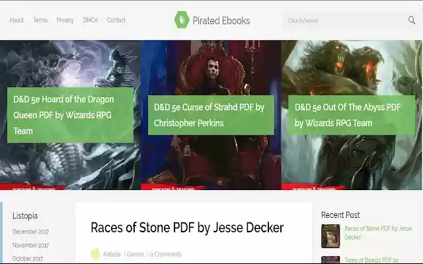Click the Pirated Ebooks site title
The image size is (423, 264).
click(x=221, y=20)
